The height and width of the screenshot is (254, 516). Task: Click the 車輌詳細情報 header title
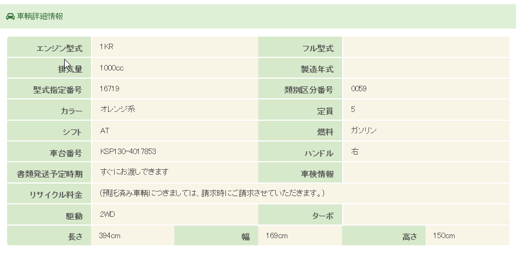39,16
